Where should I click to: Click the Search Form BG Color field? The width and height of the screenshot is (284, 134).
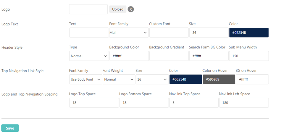(209, 56)
